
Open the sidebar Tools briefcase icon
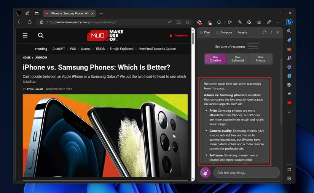coord(289,49)
